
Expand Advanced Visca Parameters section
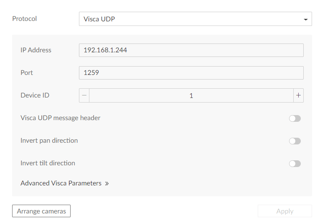point(64,183)
